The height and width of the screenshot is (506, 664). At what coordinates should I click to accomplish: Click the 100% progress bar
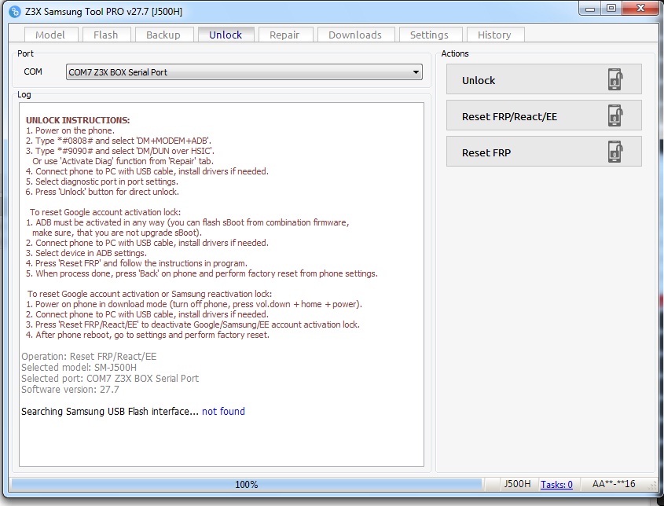coord(247,485)
